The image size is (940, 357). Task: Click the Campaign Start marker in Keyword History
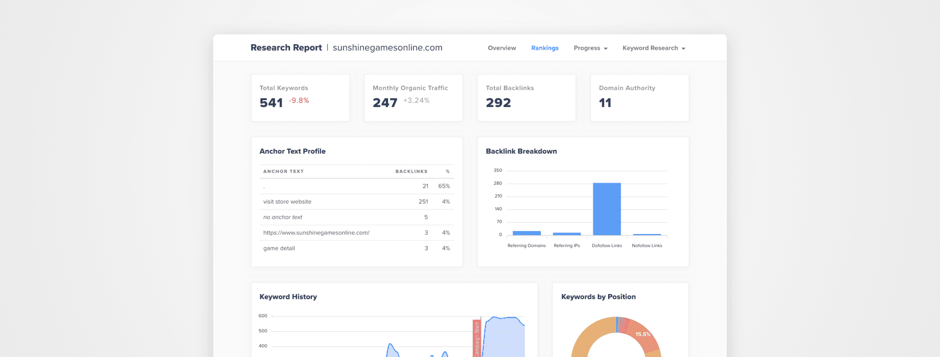coord(476,339)
